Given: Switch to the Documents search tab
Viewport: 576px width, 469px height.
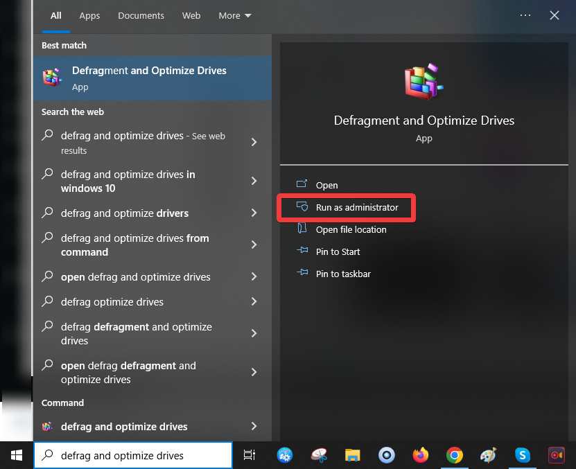Looking at the screenshot, I should coord(141,16).
